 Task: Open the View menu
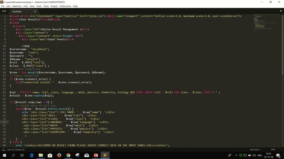click(x=32, y=6)
